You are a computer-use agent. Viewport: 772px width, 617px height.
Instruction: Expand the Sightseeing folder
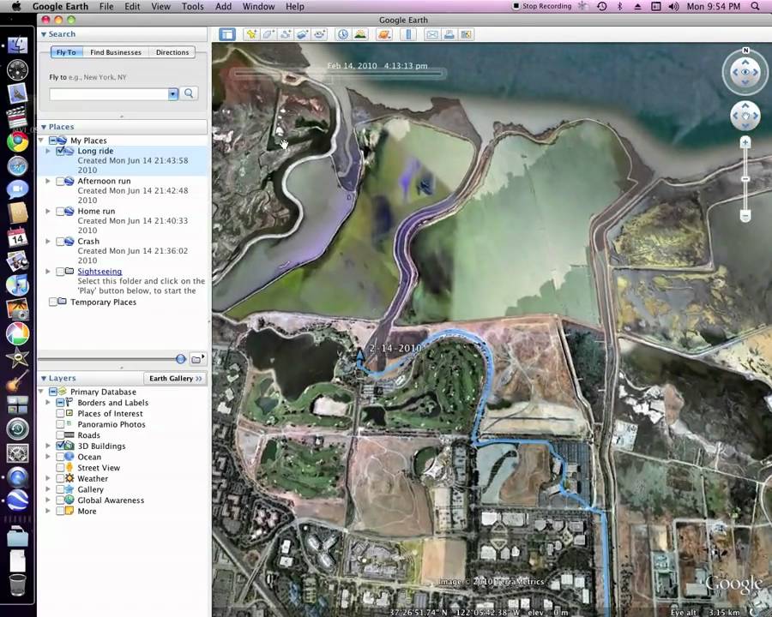48,272
